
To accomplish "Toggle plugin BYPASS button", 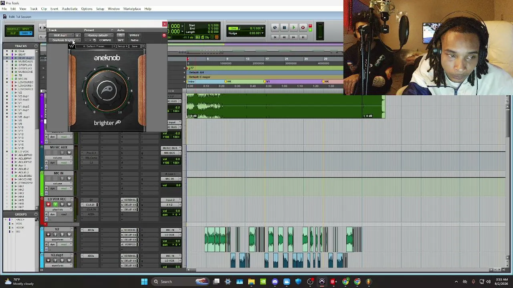I will [134, 35].
